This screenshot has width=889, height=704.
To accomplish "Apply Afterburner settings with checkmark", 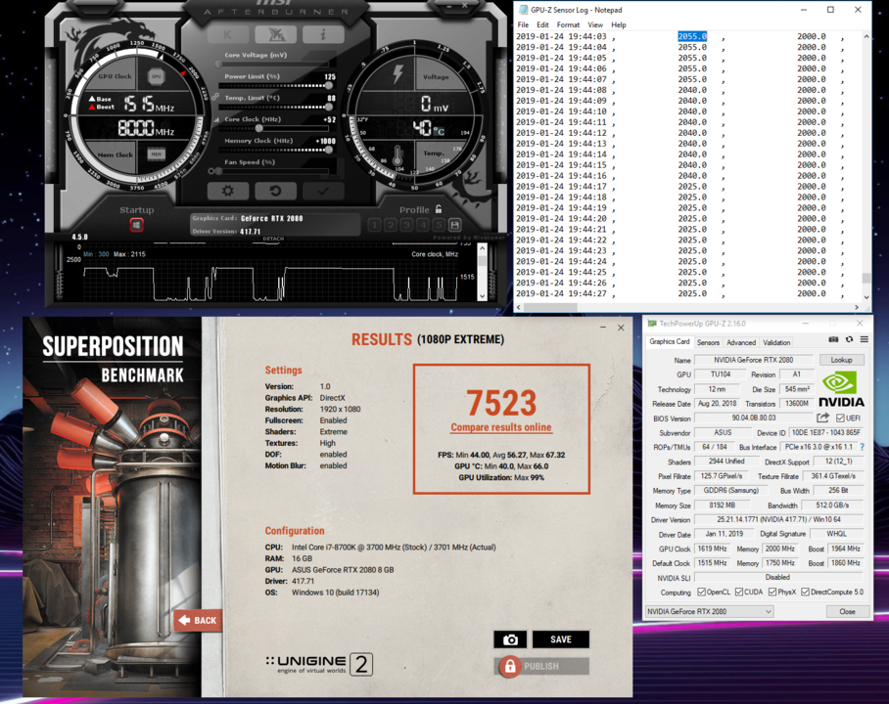I will pos(323,191).
